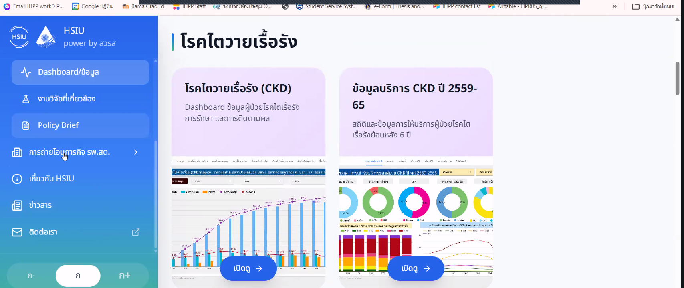Screen dimensions: 684x288
Task: Open เปิดดู on the โรคไตวายเรื้อรัง (CKD) card
Action: coord(248,268)
